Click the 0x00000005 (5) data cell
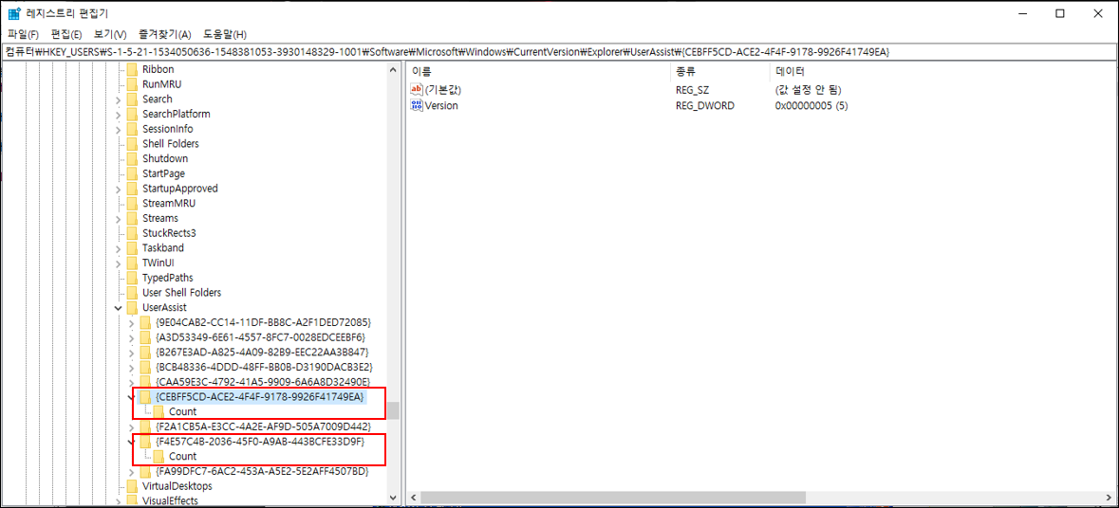 tap(811, 105)
